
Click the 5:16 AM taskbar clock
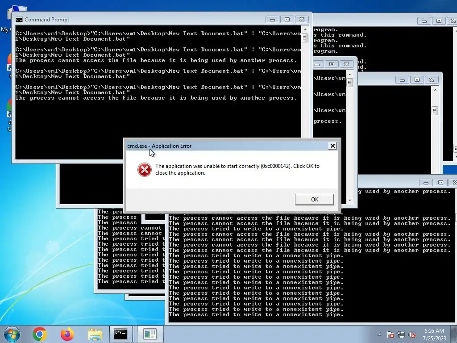[x=434, y=334]
